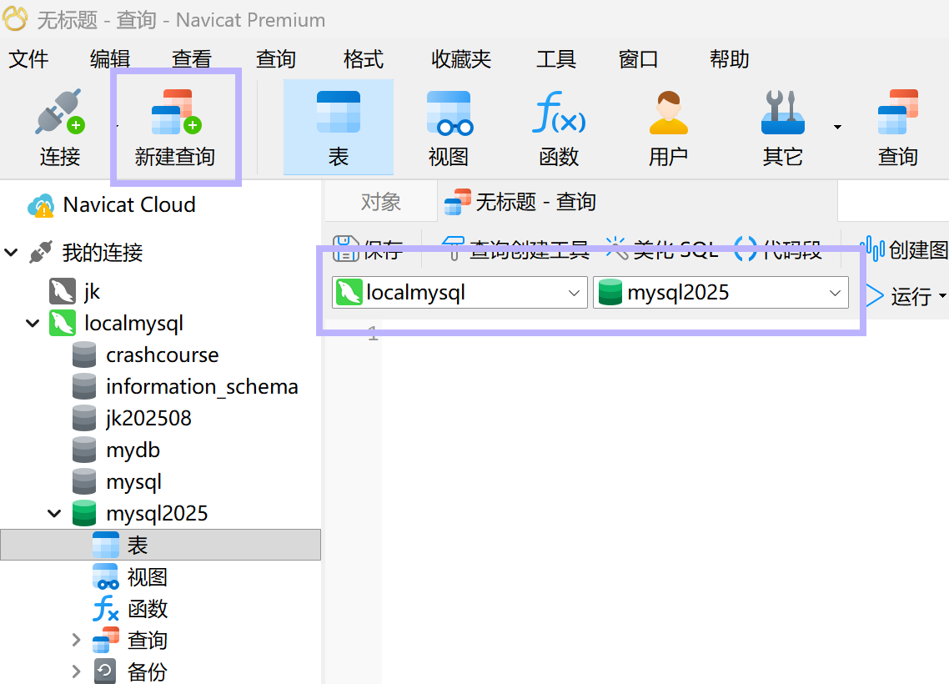Screen dimensions: 949x684
Task: Select the Table button in main toolbar
Action: coord(339,128)
